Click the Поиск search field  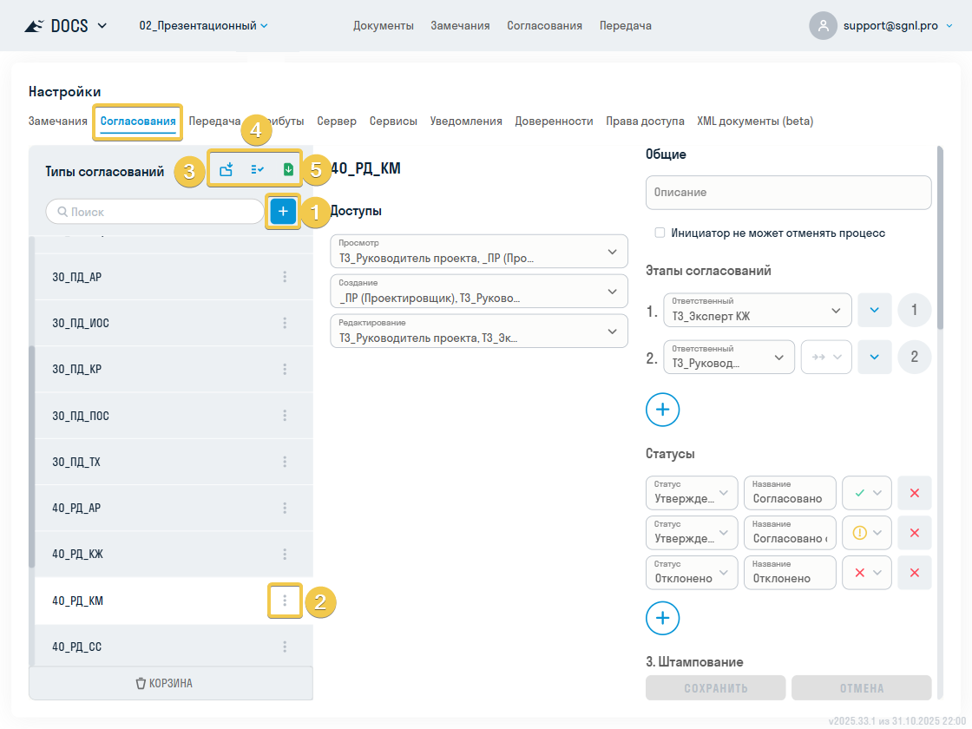(154, 212)
